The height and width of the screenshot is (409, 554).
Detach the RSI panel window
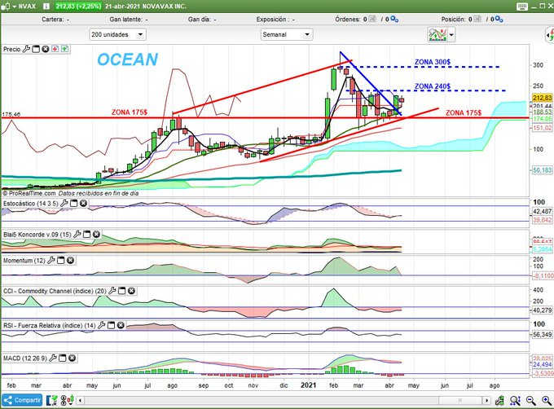[x=111, y=325]
